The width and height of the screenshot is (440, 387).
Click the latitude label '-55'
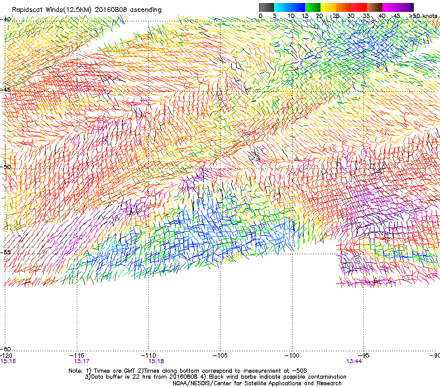[5, 252]
